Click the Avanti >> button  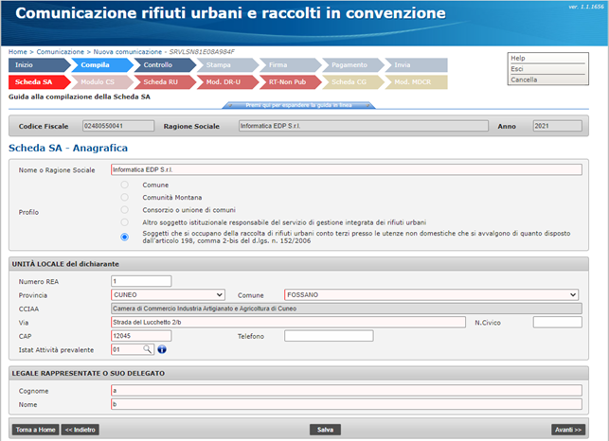click(x=567, y=430)
